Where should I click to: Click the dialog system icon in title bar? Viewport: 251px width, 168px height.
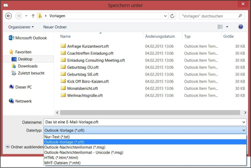[x=6, y=5]
